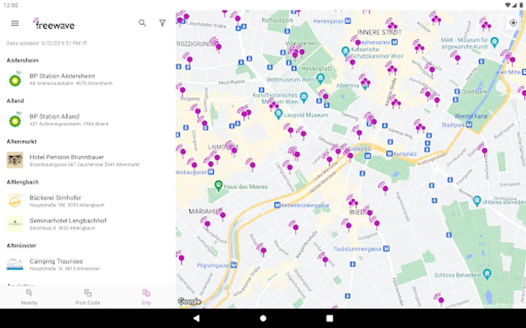Click the Altlengbach city header
The width and height of the screenshot is (526, 328).
[x=23, y=182]
